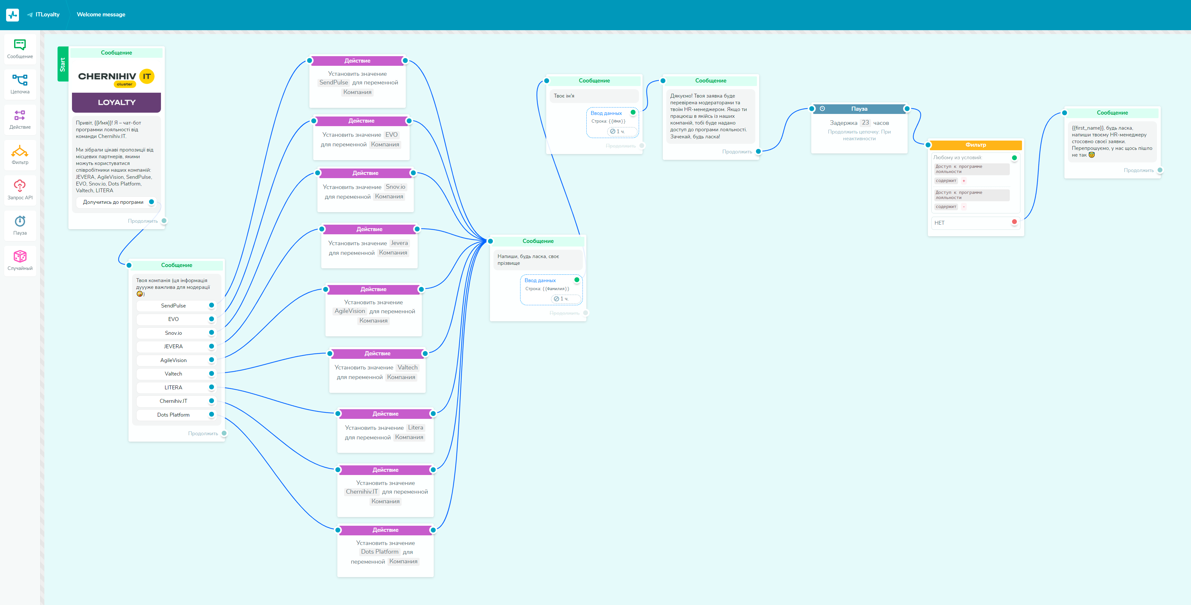The height and width of the screenshot is (605, 1191).
Task: Click the SendPulse logo icon in header
Action: 13,15
